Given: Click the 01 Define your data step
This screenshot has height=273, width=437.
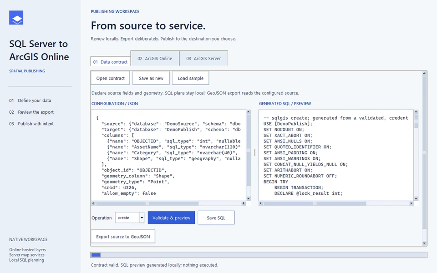Looking at the screenshot, I should point(30,100).
